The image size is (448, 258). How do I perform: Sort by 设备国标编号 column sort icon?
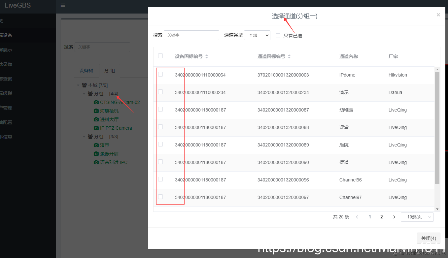[207, 56]
